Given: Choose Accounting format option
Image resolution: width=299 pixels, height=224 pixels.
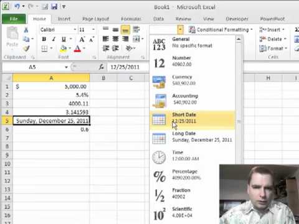Looking at the screenshot, I should pyautogui.click(x=192, y=100).
